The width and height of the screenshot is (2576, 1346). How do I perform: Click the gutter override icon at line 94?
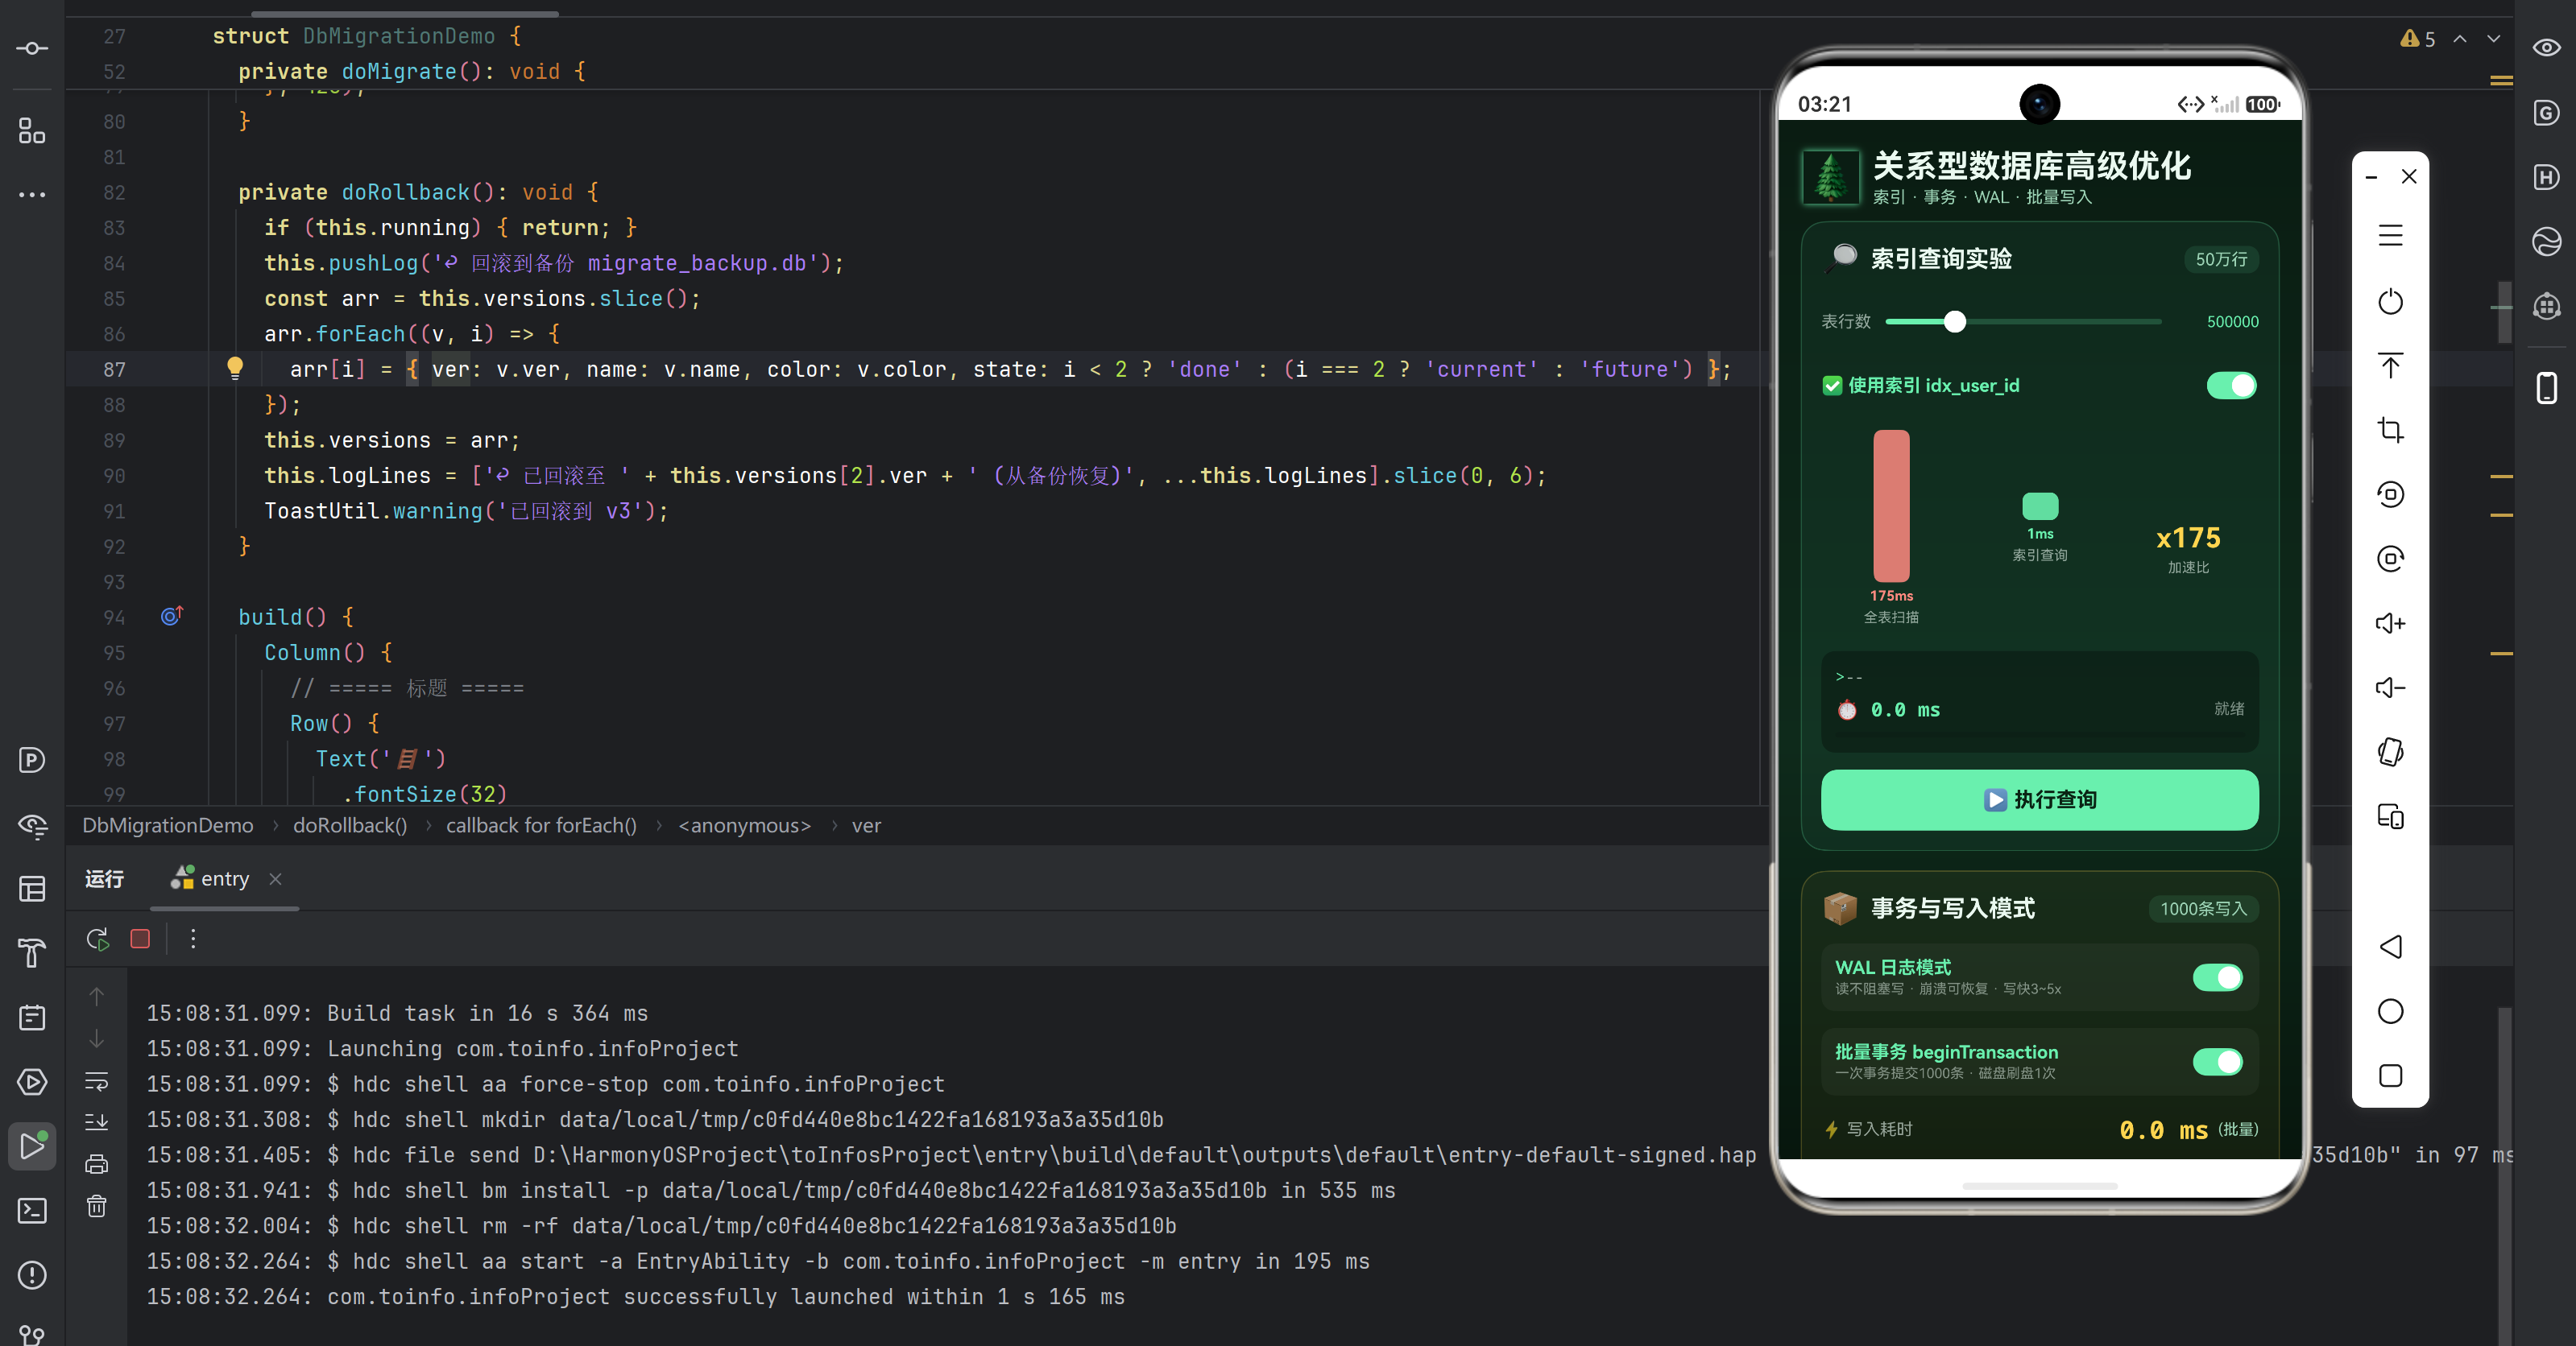[172, 616]
